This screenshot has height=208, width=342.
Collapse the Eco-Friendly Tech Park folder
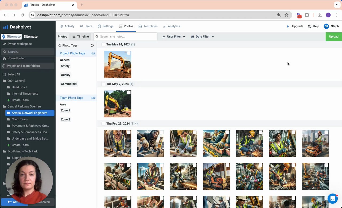click(4, 151)
